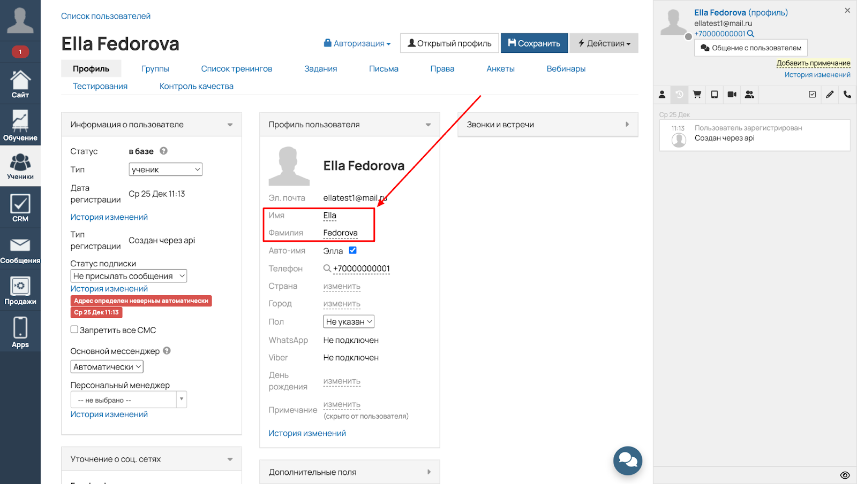
Task: Click the search icon next to Телефон
Action: point(327,268)
